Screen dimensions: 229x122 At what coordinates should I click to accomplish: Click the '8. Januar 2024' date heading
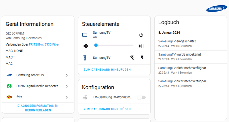[x=169, y=33]
